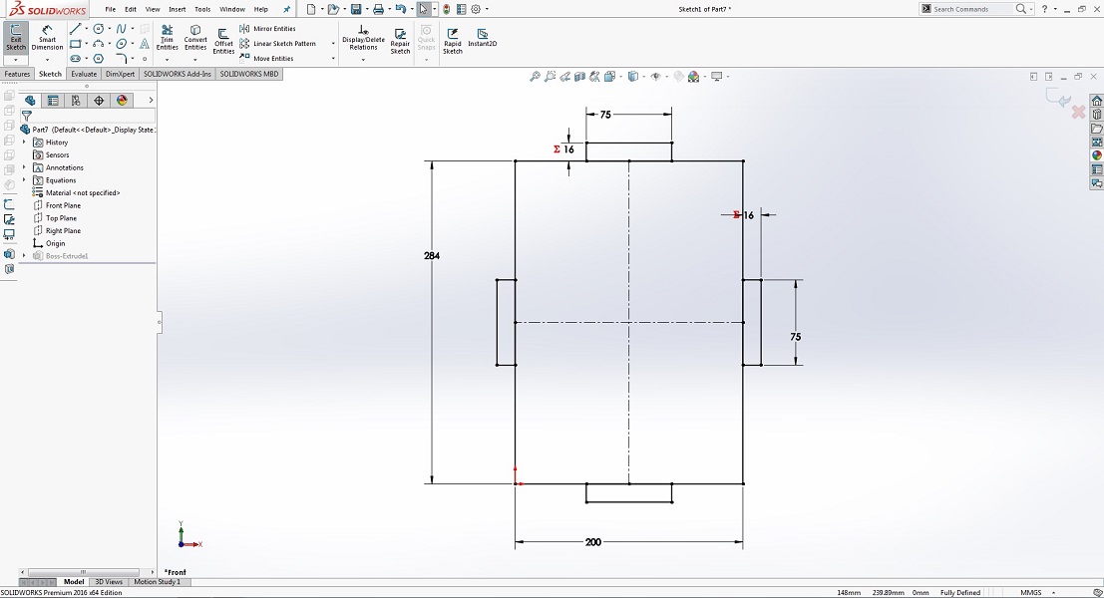Cancel sketch with the red X corner icon
The width and height of the screenshot is (1104, 598).
click(1078, 112)
